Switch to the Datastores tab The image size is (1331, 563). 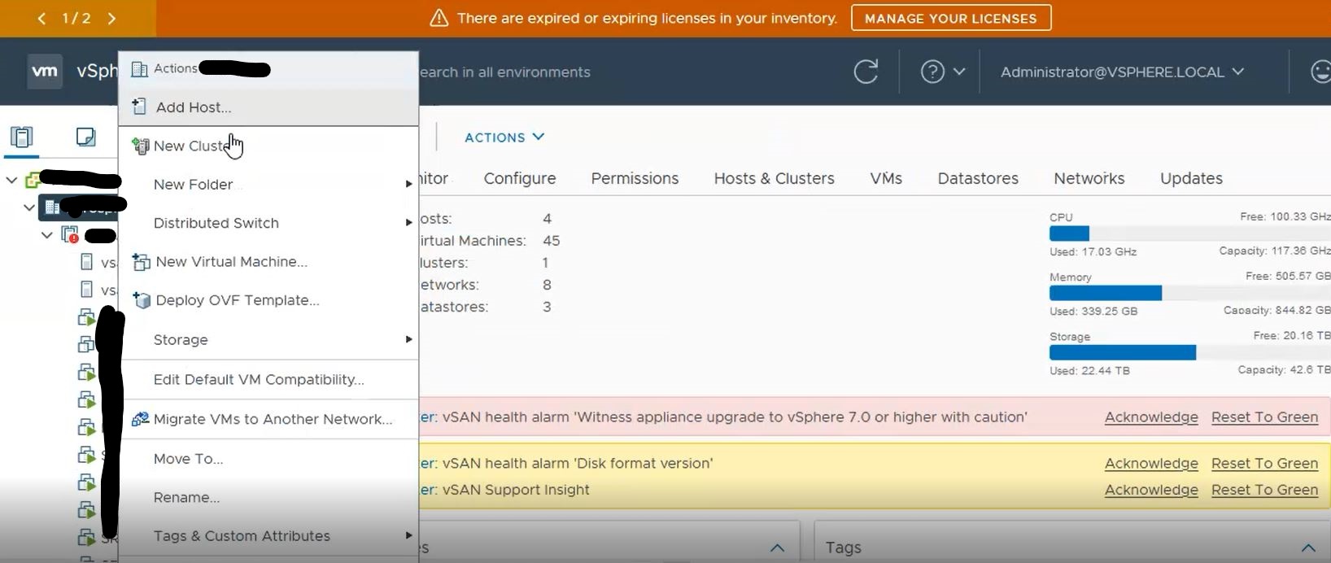(x=978, y=178)
